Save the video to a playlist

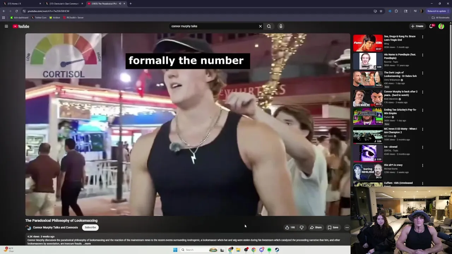click(333, 228)
